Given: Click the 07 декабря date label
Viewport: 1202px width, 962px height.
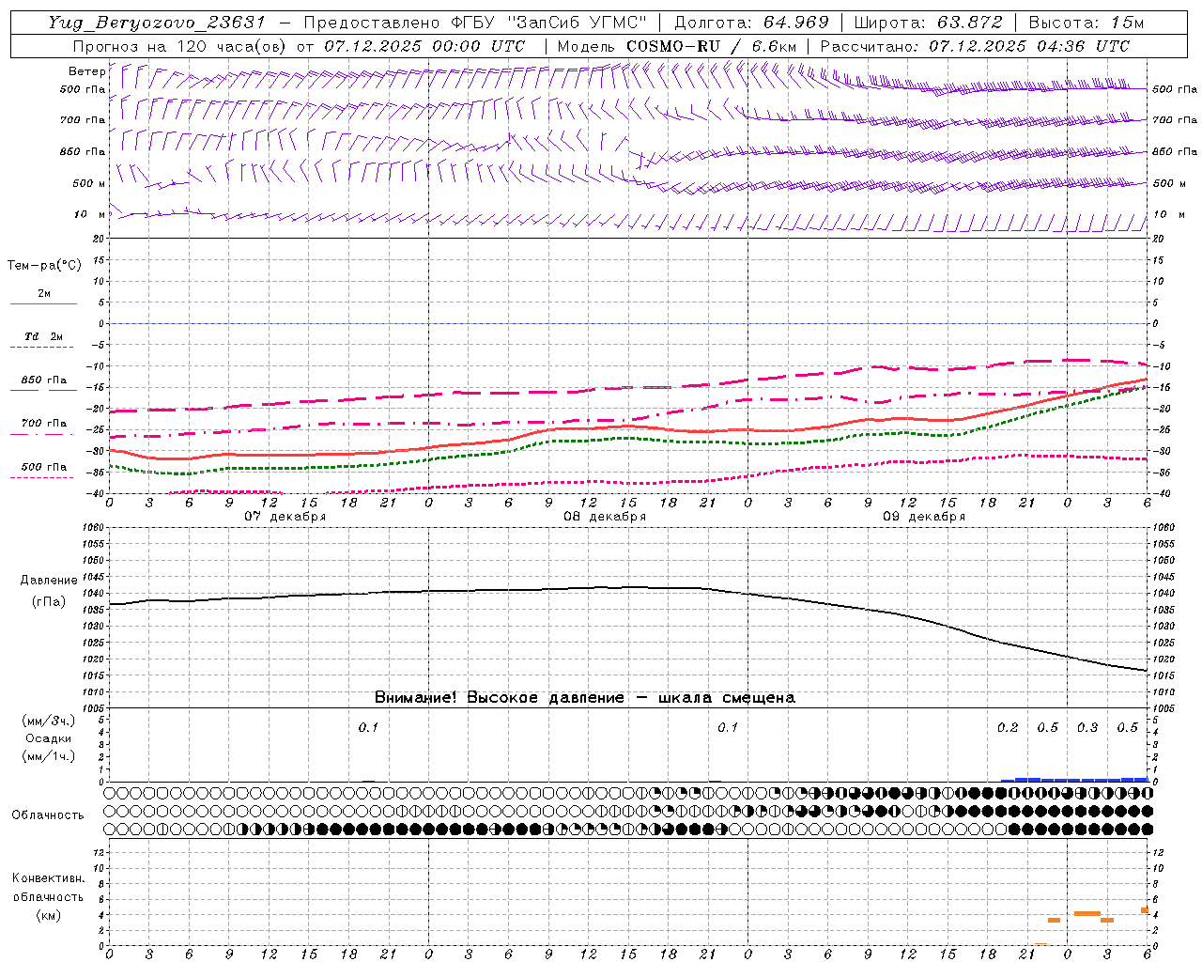Looking at the screenshot, I should [x=285, y=517].
